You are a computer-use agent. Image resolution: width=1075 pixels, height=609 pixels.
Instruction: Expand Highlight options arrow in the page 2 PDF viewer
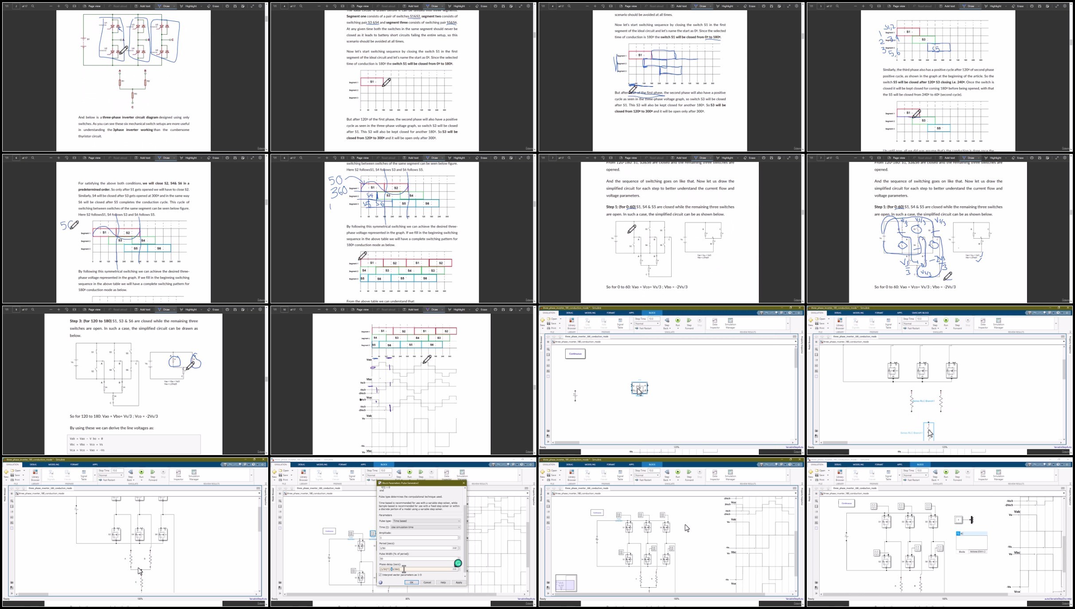pos(201,6)
